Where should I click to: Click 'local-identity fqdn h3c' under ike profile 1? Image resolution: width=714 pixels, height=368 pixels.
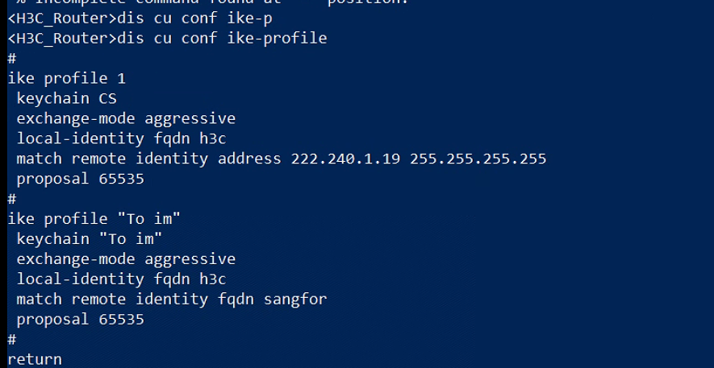121,139
